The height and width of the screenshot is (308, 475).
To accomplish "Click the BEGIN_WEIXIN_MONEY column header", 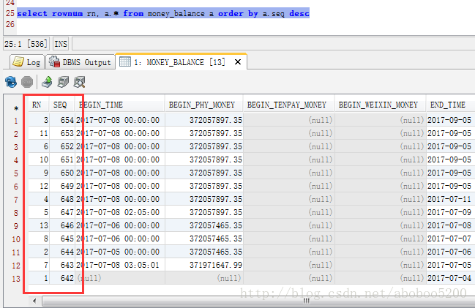I will [x=380, y=105].
